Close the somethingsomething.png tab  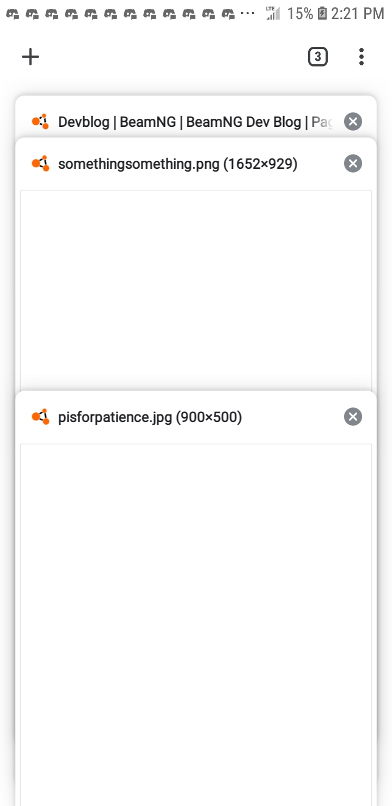pos(353,163)
